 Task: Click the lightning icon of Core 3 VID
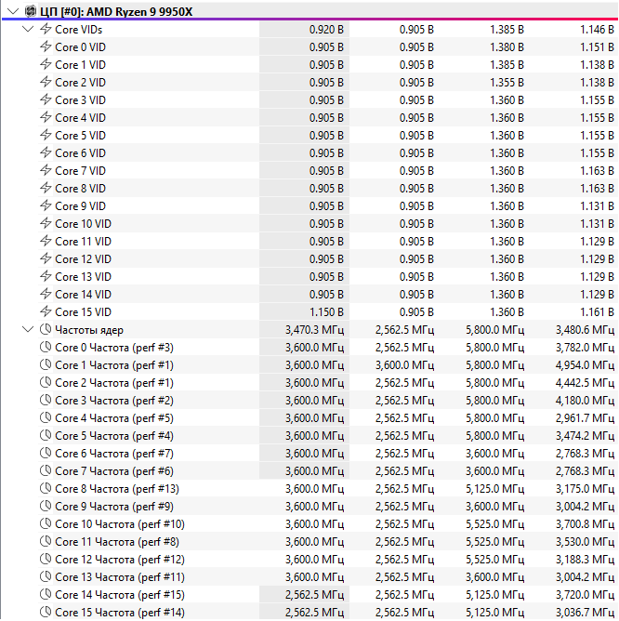[46, 99]
